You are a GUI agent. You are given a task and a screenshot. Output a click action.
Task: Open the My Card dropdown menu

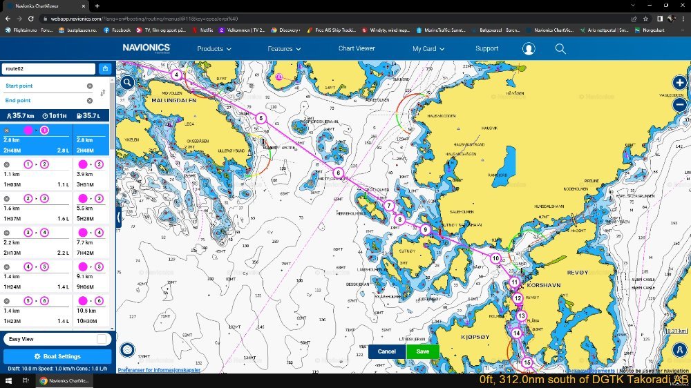pyautogui.click(x=428, y=49)
